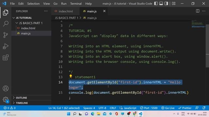The height and width of the screenshot is (117, 209).
Task: Open Microsoft Edge from taskbar
Action: pos(92,114)
